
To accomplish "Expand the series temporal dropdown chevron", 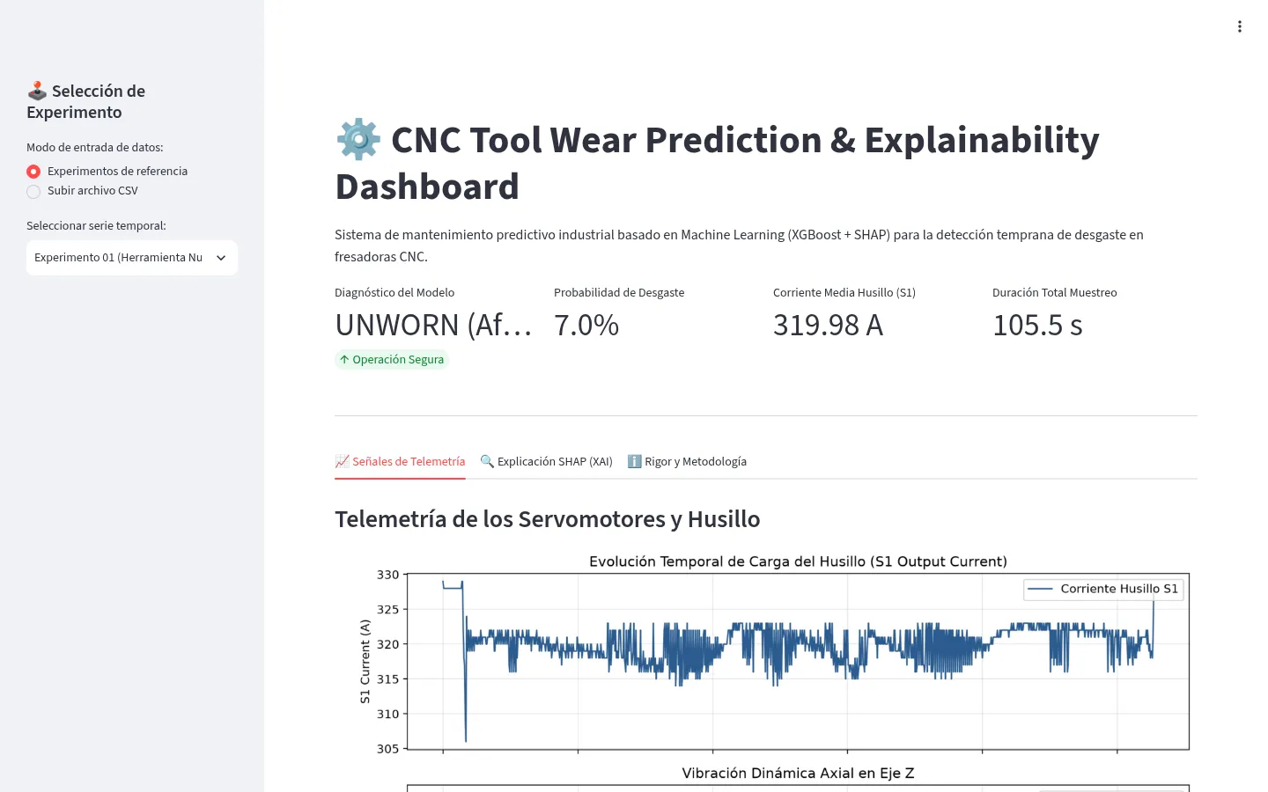I will pyautogui.click(x=221, y=258).
